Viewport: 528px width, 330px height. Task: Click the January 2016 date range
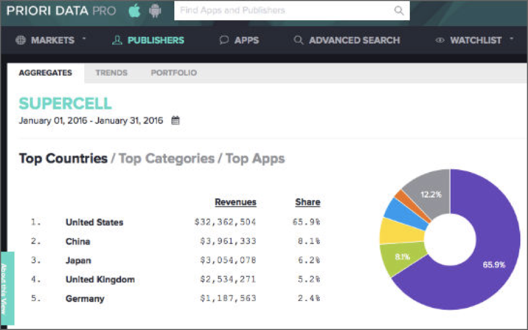tap(91, 120)
